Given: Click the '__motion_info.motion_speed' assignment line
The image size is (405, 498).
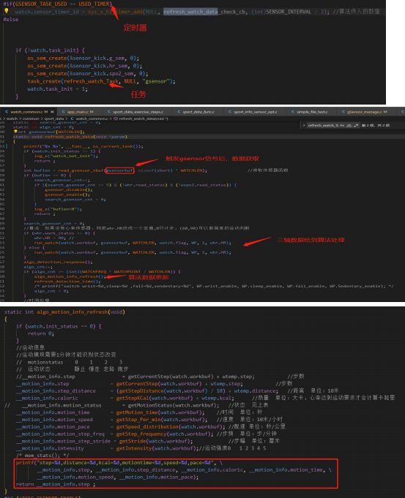Looking at the screenshot, I should [111, 420].
